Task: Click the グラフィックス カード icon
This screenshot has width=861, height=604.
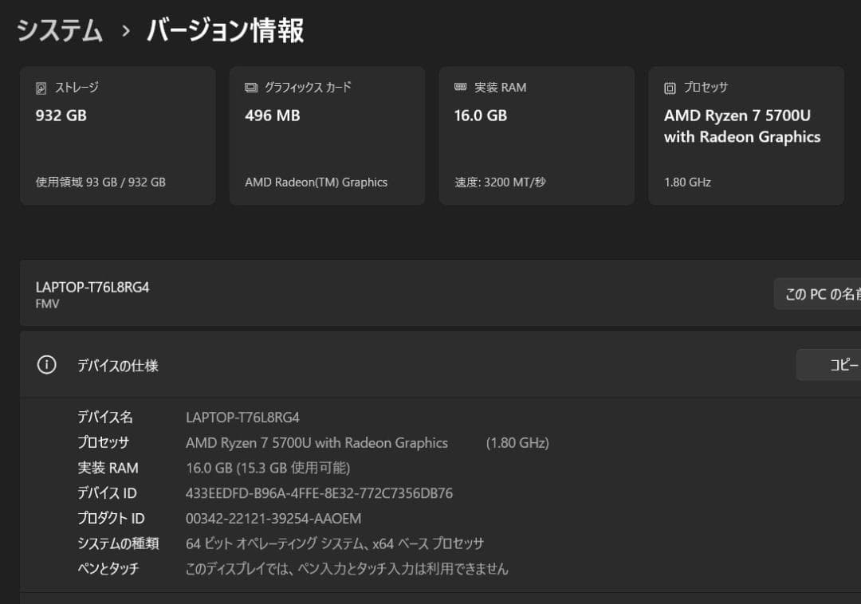Action: click(250, 88)
